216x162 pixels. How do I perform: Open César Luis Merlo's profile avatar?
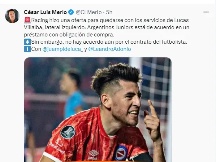(x=12, y=16)
